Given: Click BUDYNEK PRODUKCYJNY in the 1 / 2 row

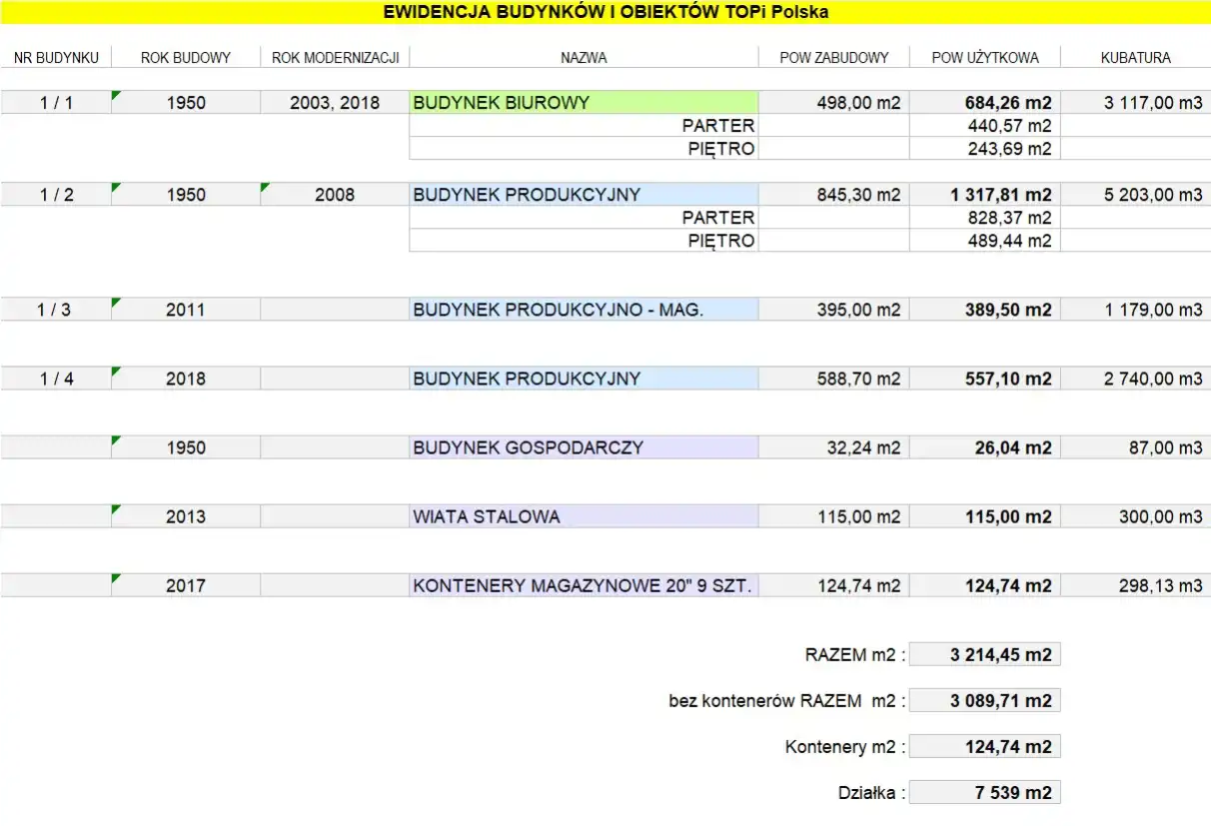Looking at the screenshot, I should [584, 194].
